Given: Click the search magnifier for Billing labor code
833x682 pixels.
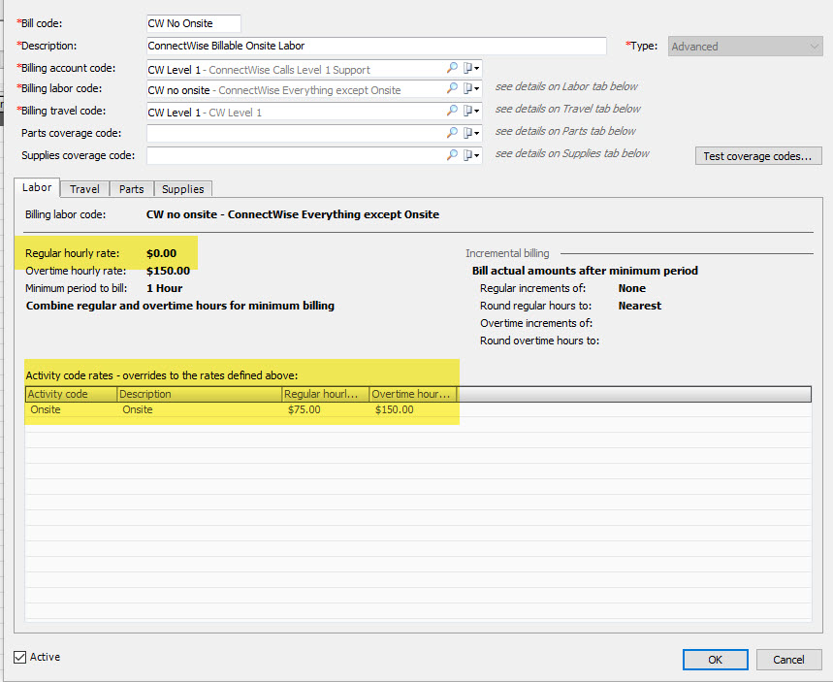Looking at the screenshot, I should point(452,88).
